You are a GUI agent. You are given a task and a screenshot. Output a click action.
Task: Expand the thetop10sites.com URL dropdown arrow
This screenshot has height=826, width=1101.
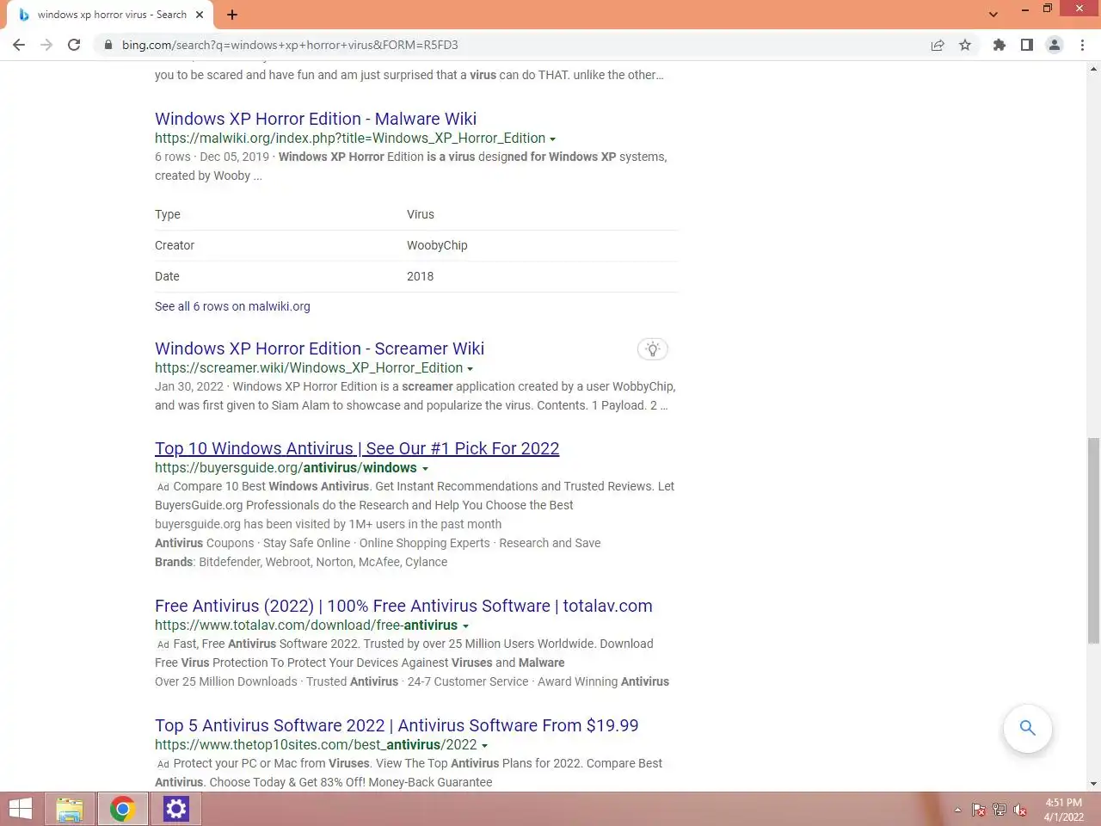484,746
